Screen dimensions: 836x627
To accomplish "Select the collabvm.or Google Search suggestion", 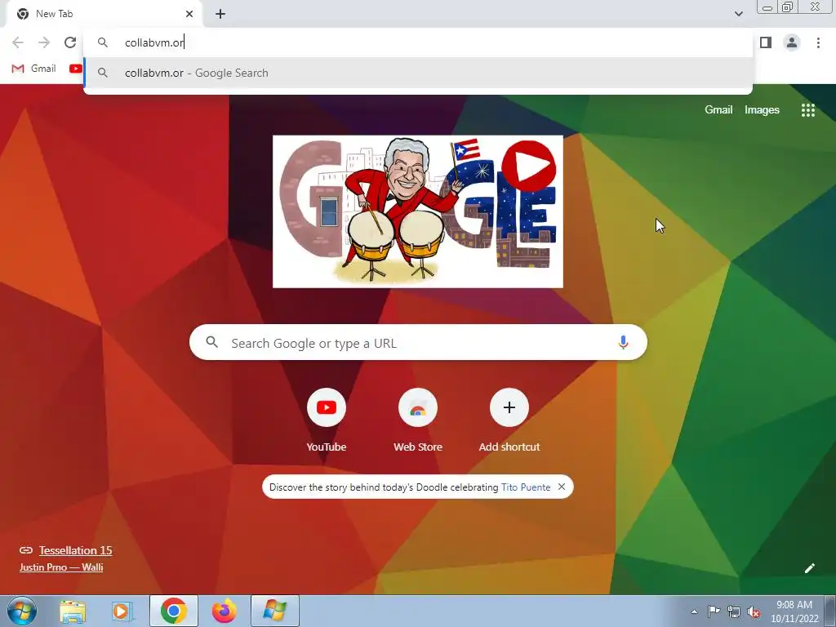I will (x=418, y=73).
